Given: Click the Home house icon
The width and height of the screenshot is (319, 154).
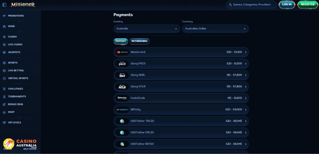Looking at the screenshot, I should click(4, 26).
